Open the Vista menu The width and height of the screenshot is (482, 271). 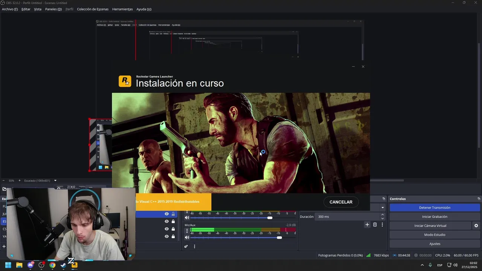[38, 9]
